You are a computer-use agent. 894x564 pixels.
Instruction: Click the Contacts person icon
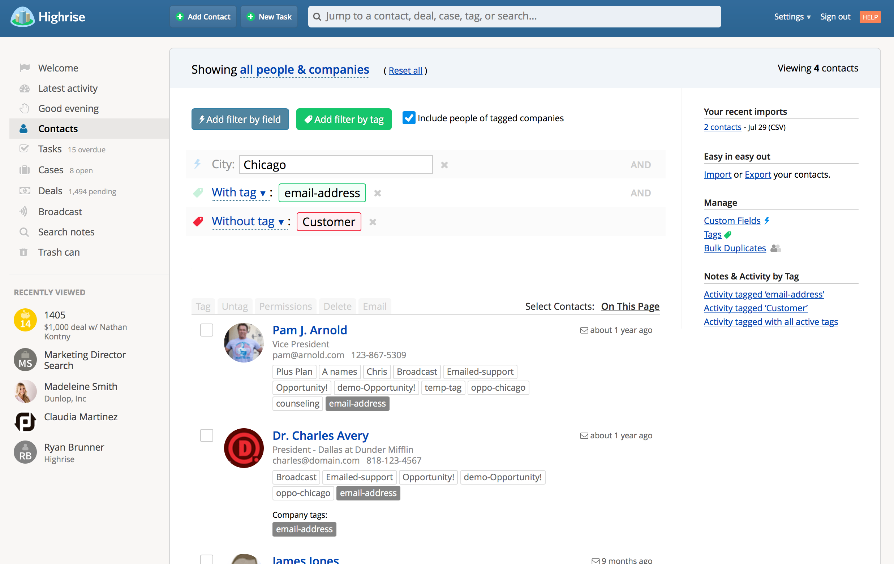24,129
